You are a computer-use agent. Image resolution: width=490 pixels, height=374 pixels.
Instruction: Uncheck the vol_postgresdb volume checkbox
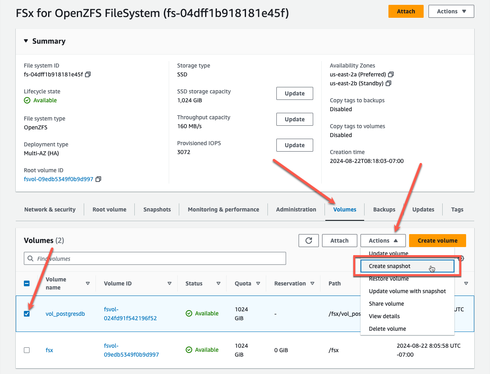tap(27, 313)
